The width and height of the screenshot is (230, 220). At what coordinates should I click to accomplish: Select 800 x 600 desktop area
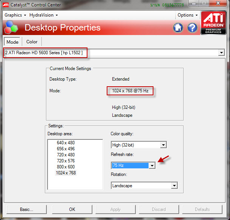[x=66, y=167]
